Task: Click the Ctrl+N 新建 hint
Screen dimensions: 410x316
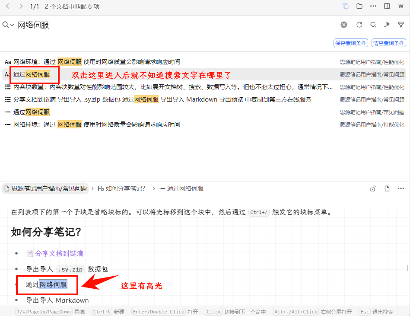Action: [x=108, y=312]
